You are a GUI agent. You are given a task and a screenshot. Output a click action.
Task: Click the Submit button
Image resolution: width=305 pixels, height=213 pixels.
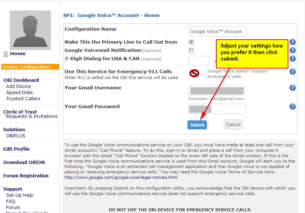[x=197, y=125]
